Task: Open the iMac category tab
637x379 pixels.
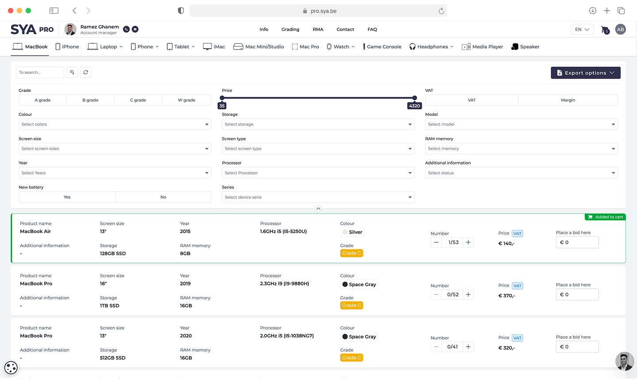Action: [x=214, y=47]
